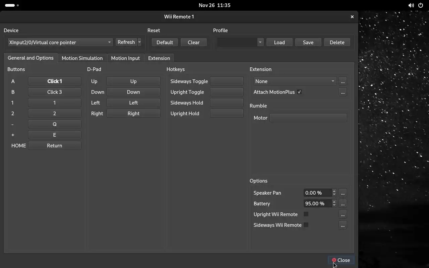Image resolution: width=429 pixels, height=268 pixels.
Task: Click the Profile name text field
Action: [237, 42]
